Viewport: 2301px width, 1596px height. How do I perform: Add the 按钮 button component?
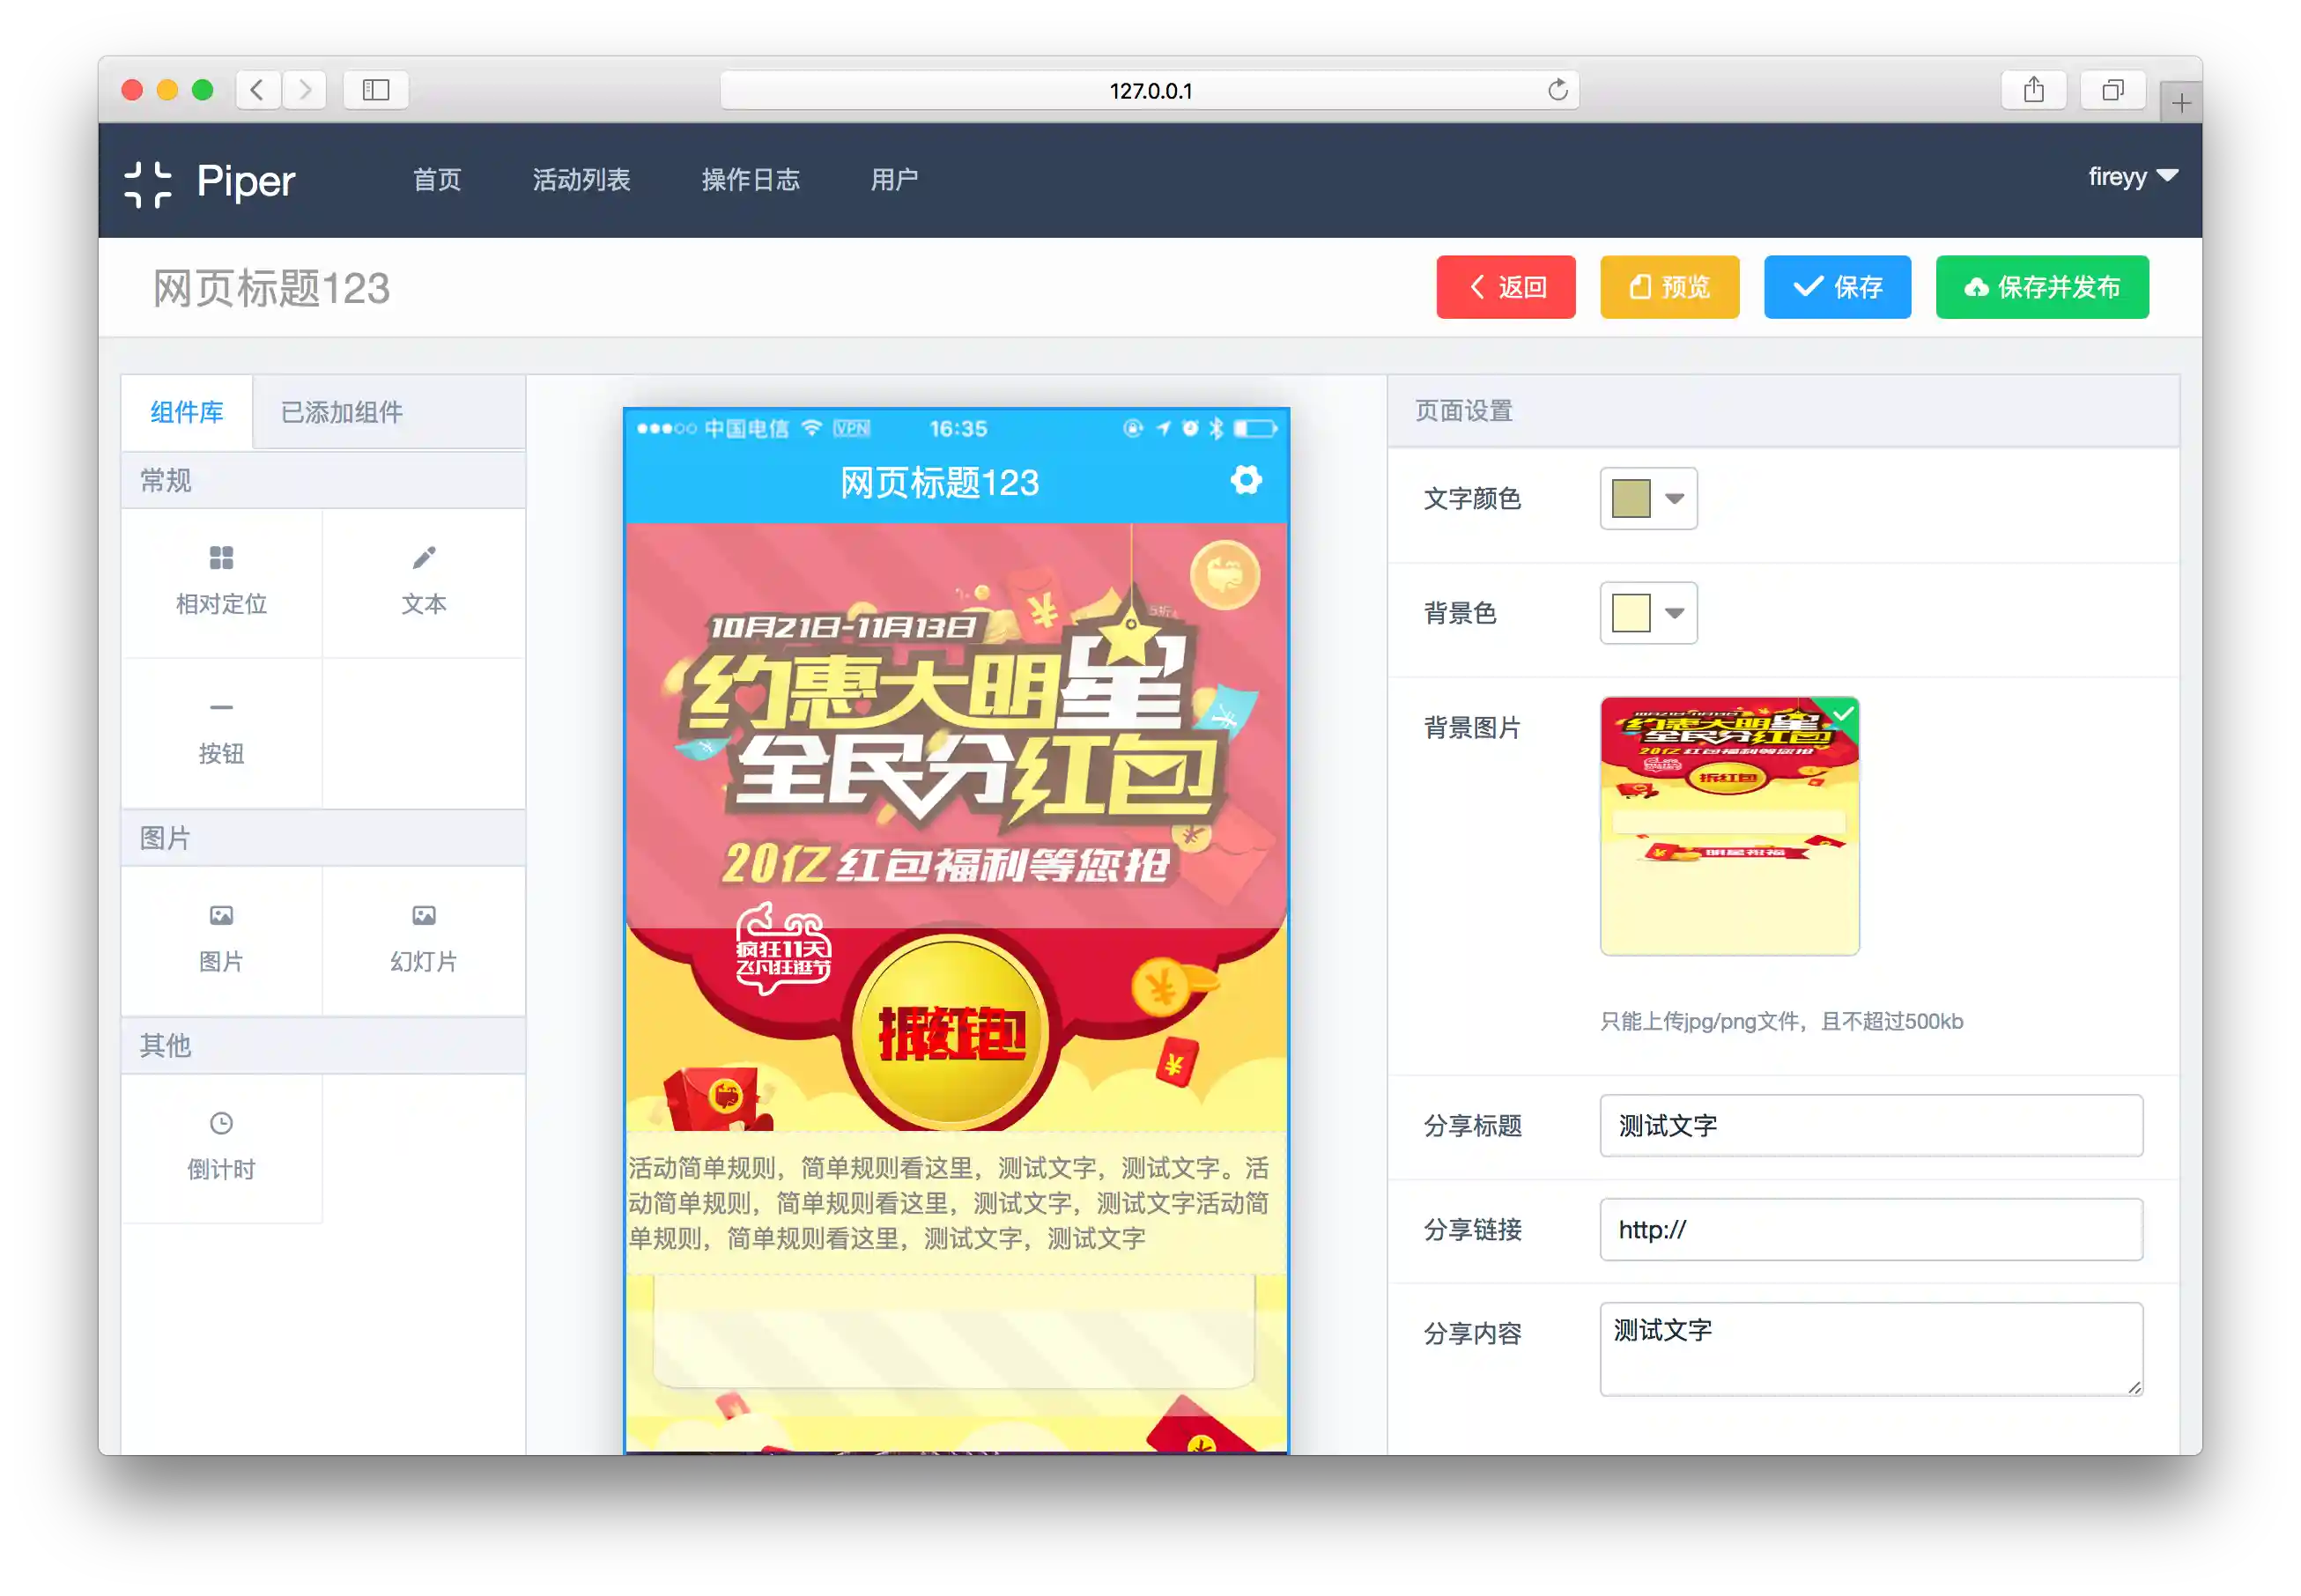[221, 731]
